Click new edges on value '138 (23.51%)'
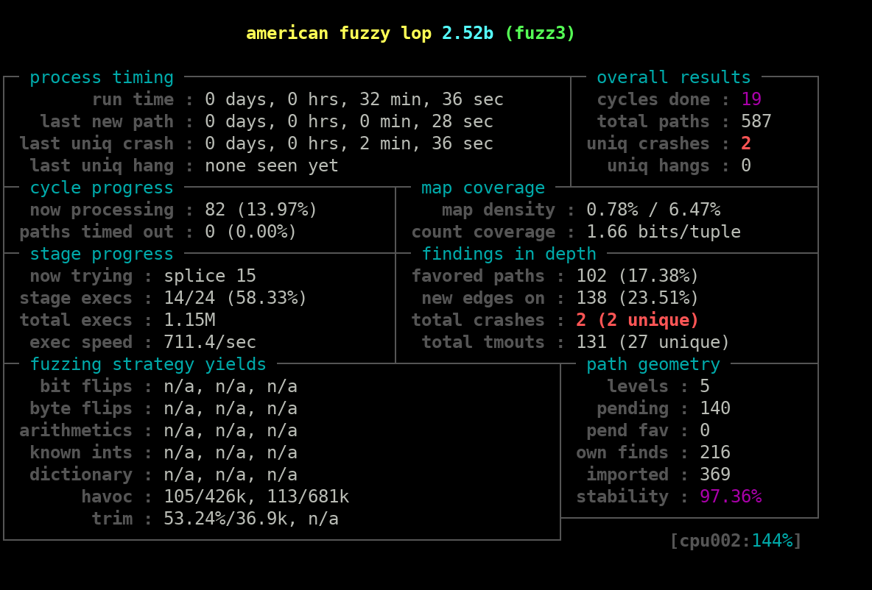Viewport: 872px width, 590px height. (637, 299)
